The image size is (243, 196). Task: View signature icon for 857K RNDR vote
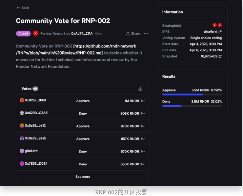pyautogui.click(x=143, y=139)
